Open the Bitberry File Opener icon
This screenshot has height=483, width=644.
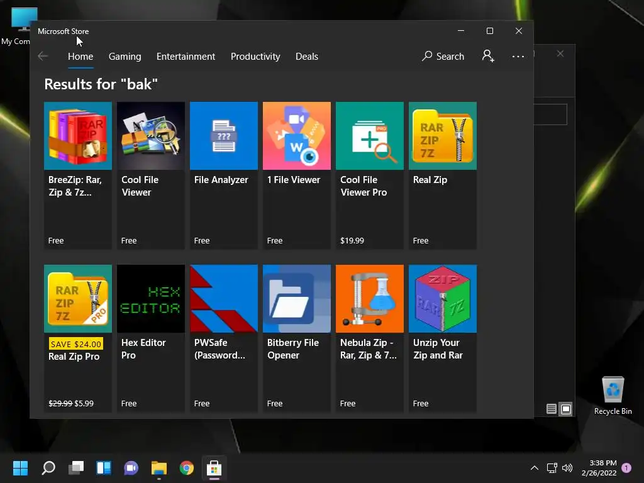[297, 299]
